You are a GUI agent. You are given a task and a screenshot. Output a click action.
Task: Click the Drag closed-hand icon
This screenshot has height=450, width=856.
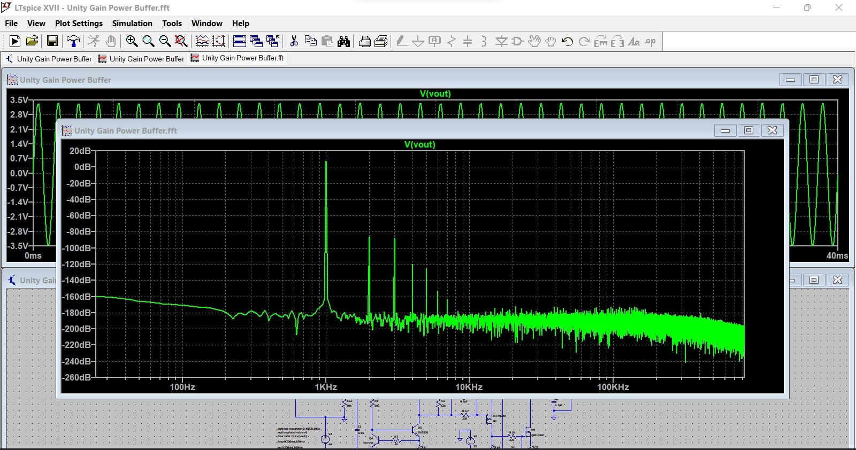pos(551,41)
